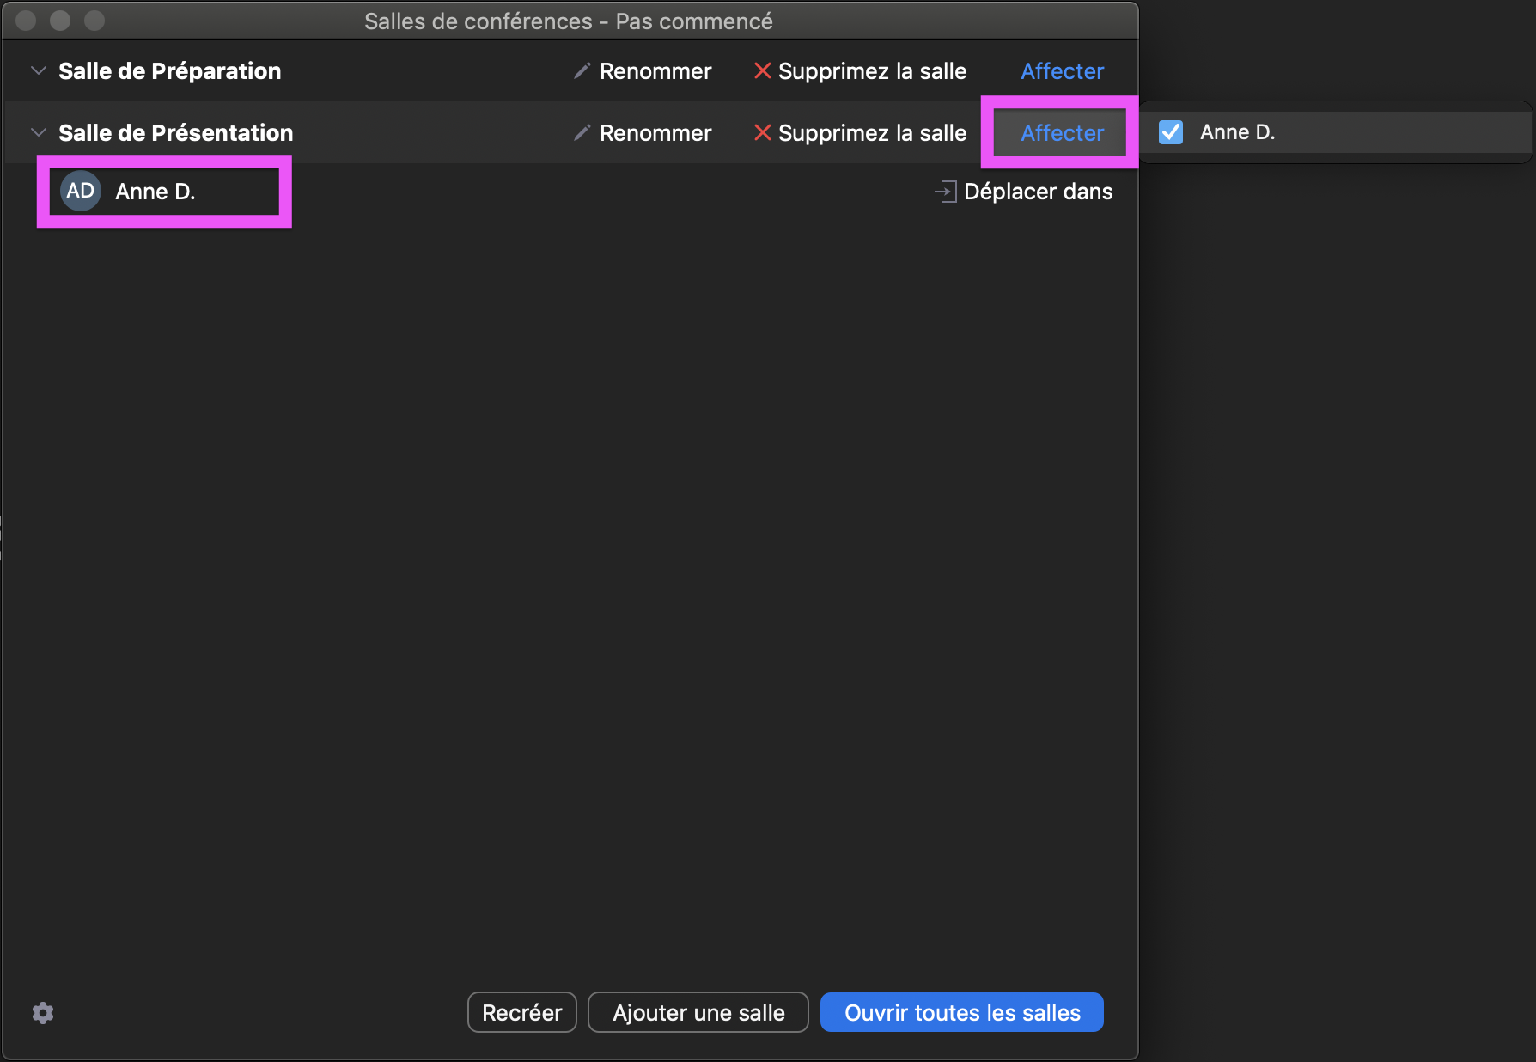Click the pencil icon for Salle de Préparation

click(582, 71)
